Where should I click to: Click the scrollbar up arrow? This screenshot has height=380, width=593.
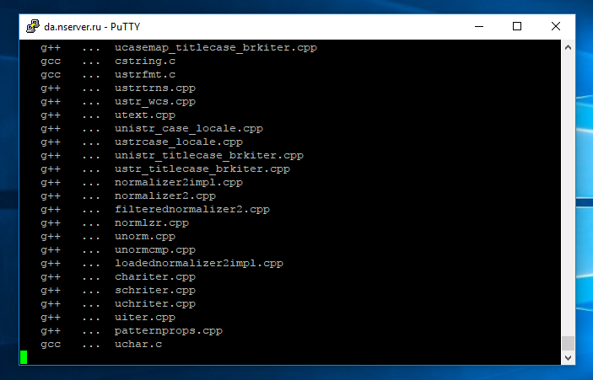point(568,47)
